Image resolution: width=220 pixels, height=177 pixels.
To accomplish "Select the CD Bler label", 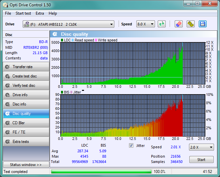I will click(19, 123).
